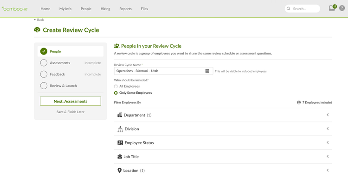Screen dimensions: 348x177
Task: Select the Only Some Employees radio option
Action: (x=116, y=93)
